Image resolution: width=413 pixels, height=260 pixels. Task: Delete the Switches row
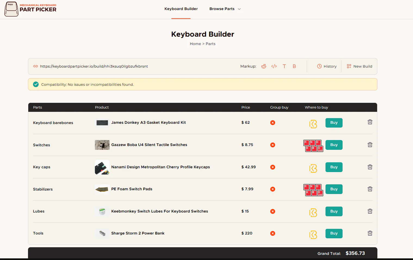point(370,145)
